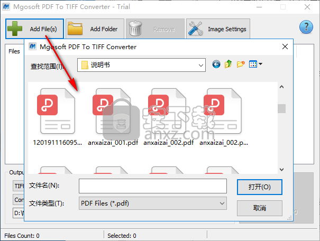This screenshot has height=241, width=320.
Task: Click the 文件名 filename input field
Action: 153,186
